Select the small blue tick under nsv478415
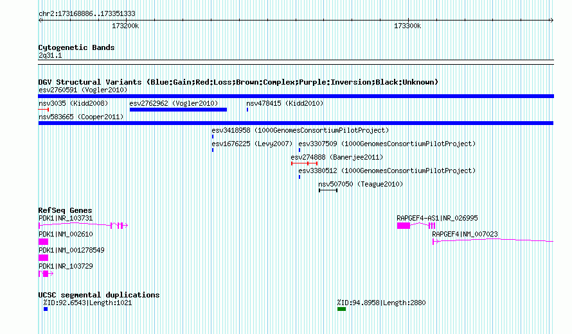 [247, 110]
